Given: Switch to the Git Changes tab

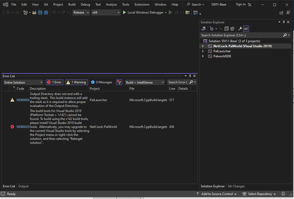Looking at the screenshot, I should click(236, 186).
